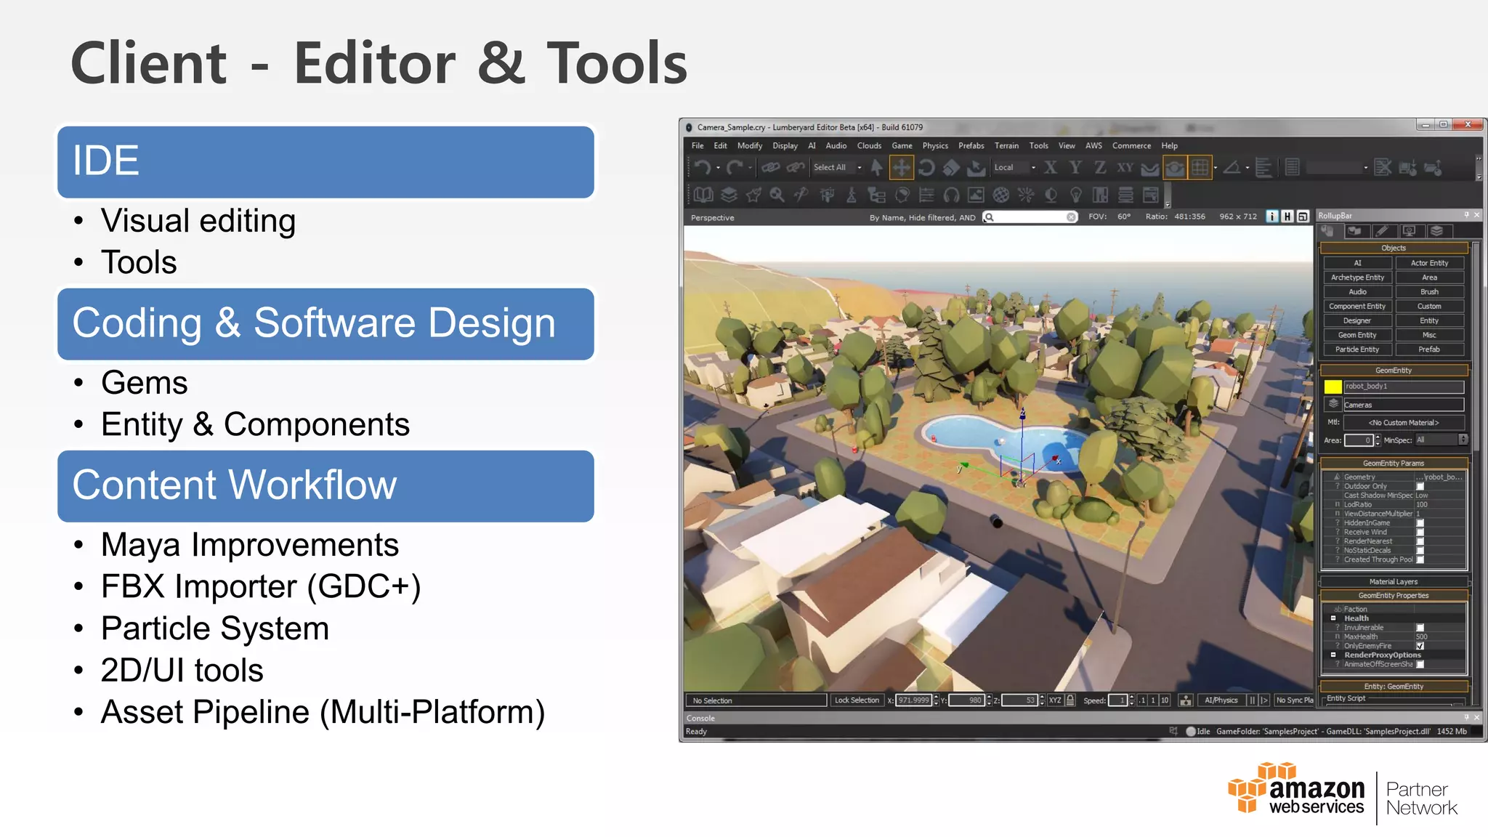Screen dimensions: 1488x837
Task: Uncheck the OnlyEnemyFire checkbox
Action: [x=1420, y=646]
